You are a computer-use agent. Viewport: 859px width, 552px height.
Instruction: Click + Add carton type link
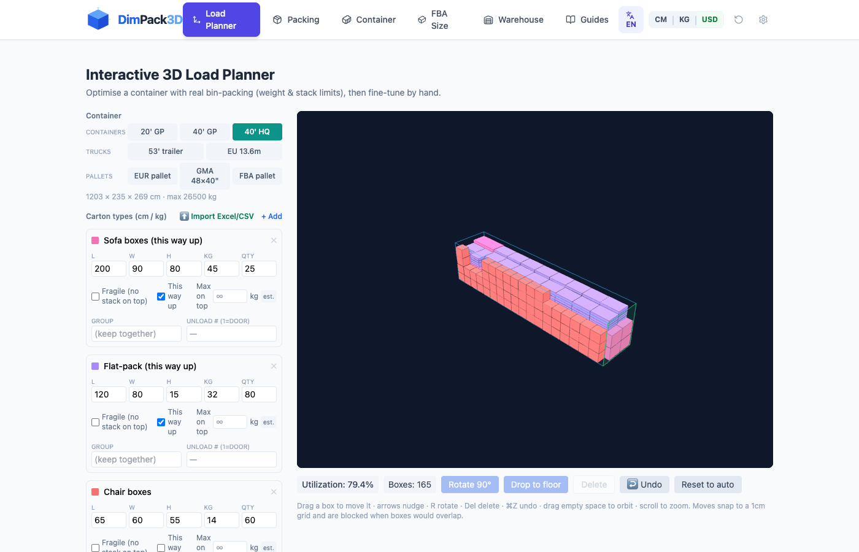point(272,217)
